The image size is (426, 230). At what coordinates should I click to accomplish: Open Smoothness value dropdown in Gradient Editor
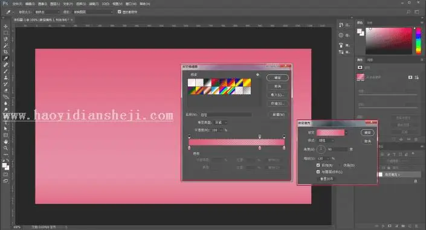(221, 130)
